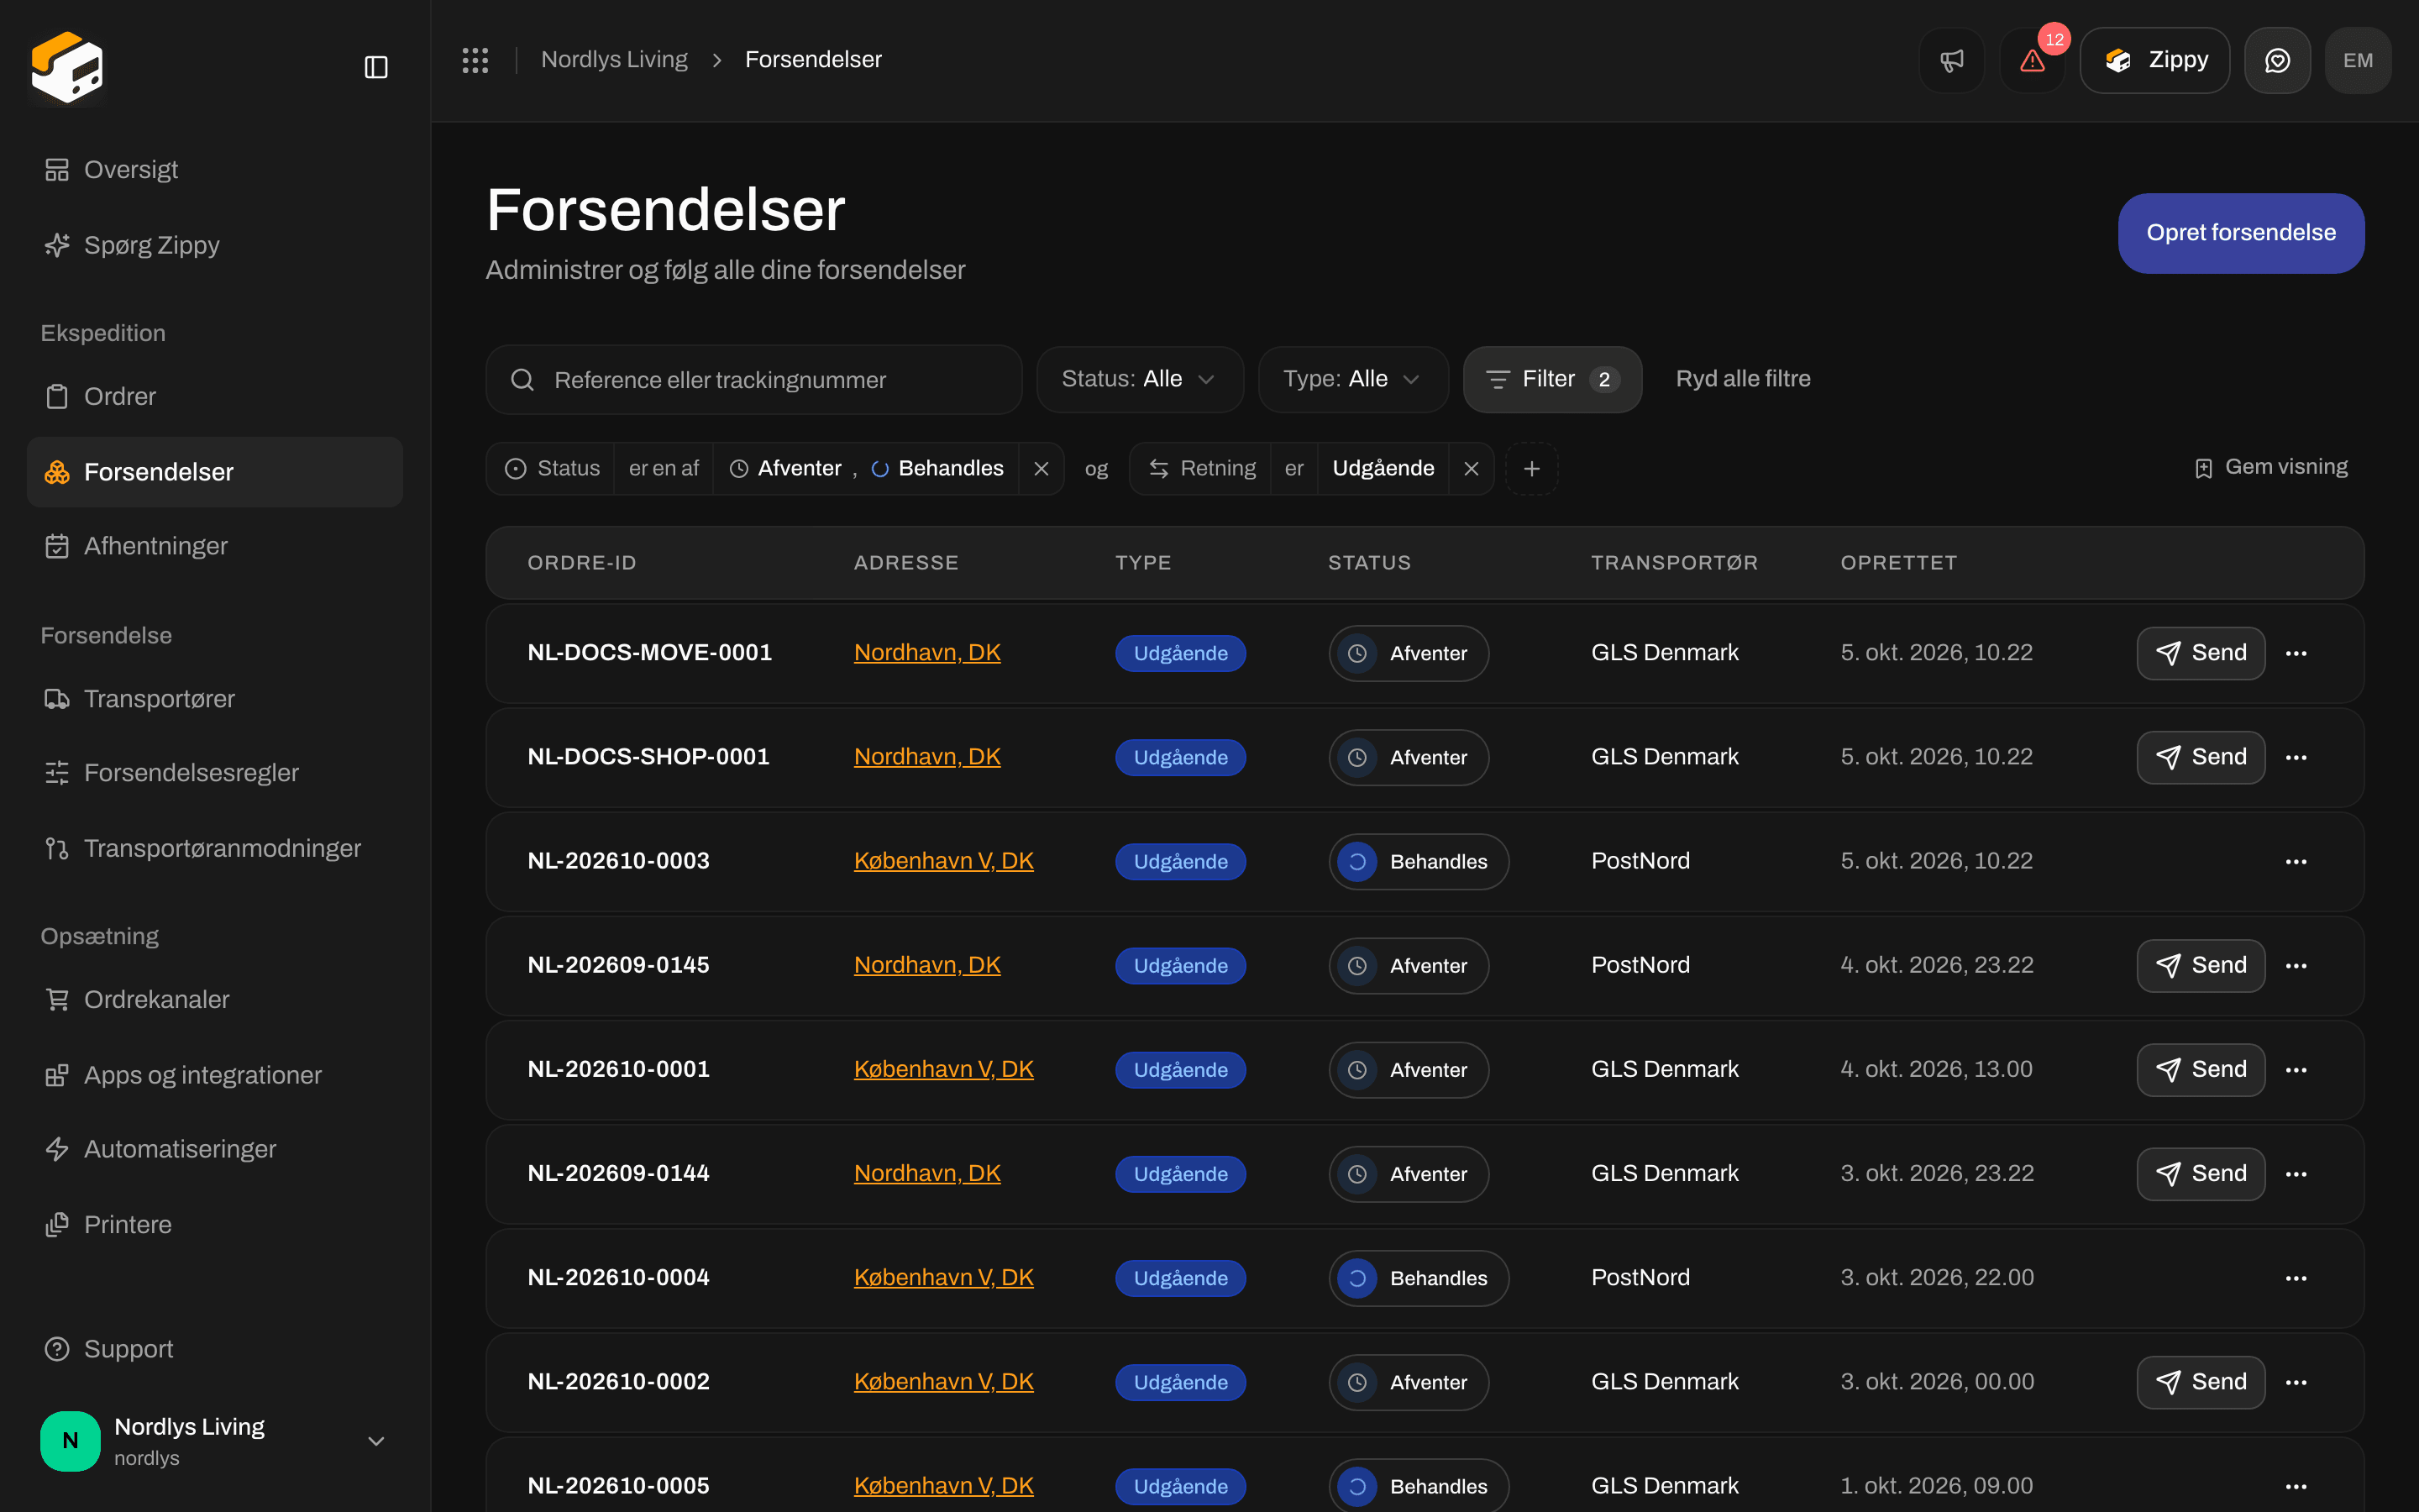Open Apps og integrationer in sidebar
This screenshot has width=2419, height=1512.
tap(214, 1075)
